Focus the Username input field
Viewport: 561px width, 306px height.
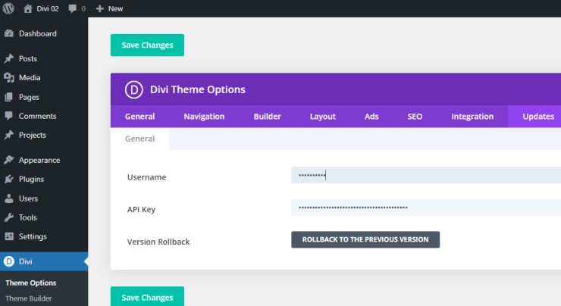[x=426, y=175]
